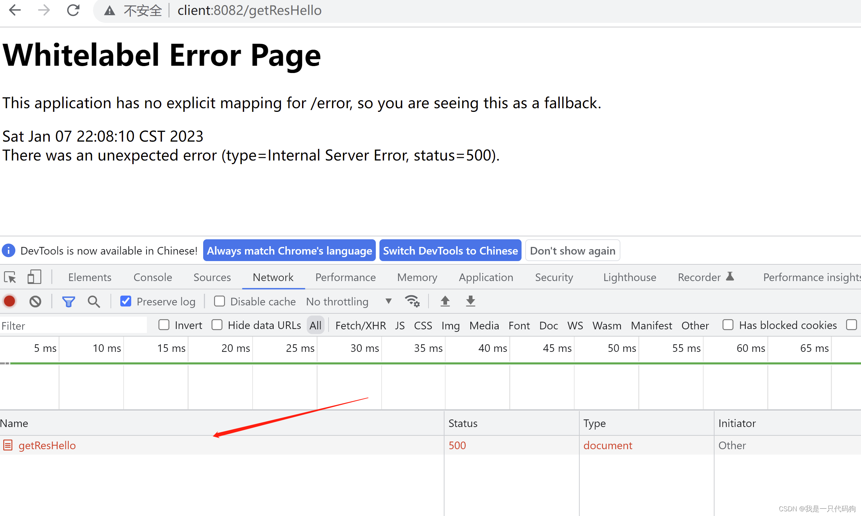Uncheck the Preserve log checkbox
The width and height of the screenshot is (861, 516).
click(126, 301)
